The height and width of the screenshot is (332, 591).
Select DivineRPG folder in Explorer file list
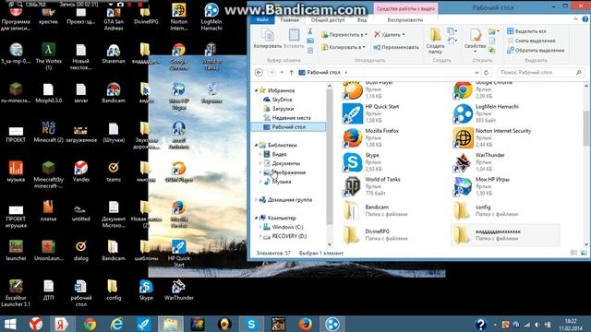375,234
